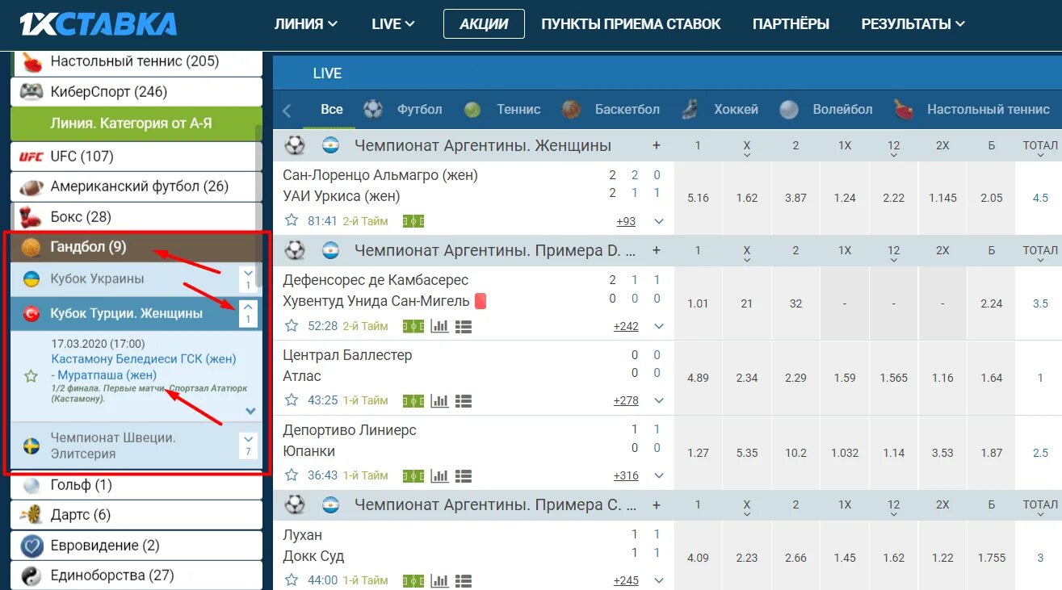The width and height of the screenshot is (1062, 590).
Task: Favorite the Сан-Лоренцо Альмагро match star
Action: [x=292, y=220]
